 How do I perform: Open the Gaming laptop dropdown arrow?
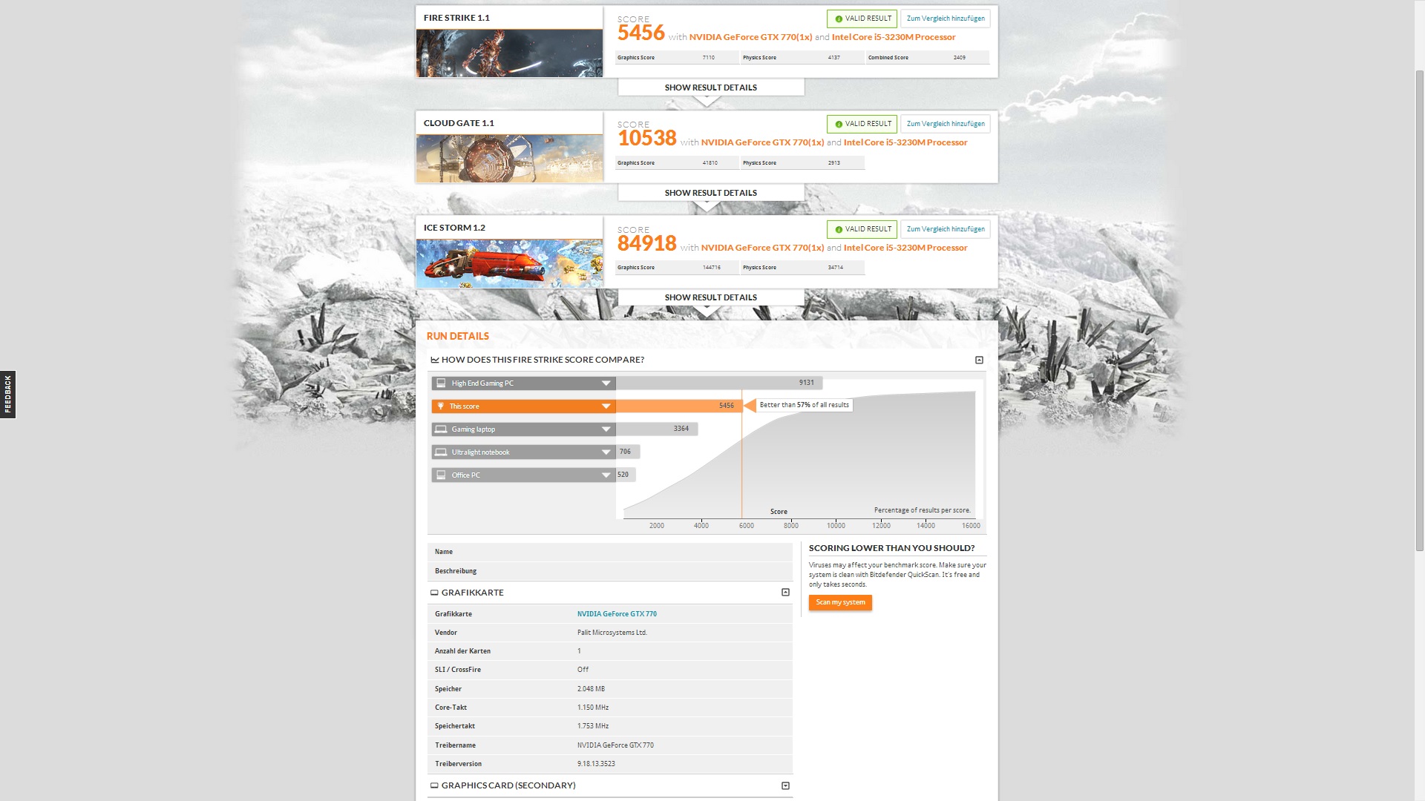(x=606, y=429)
